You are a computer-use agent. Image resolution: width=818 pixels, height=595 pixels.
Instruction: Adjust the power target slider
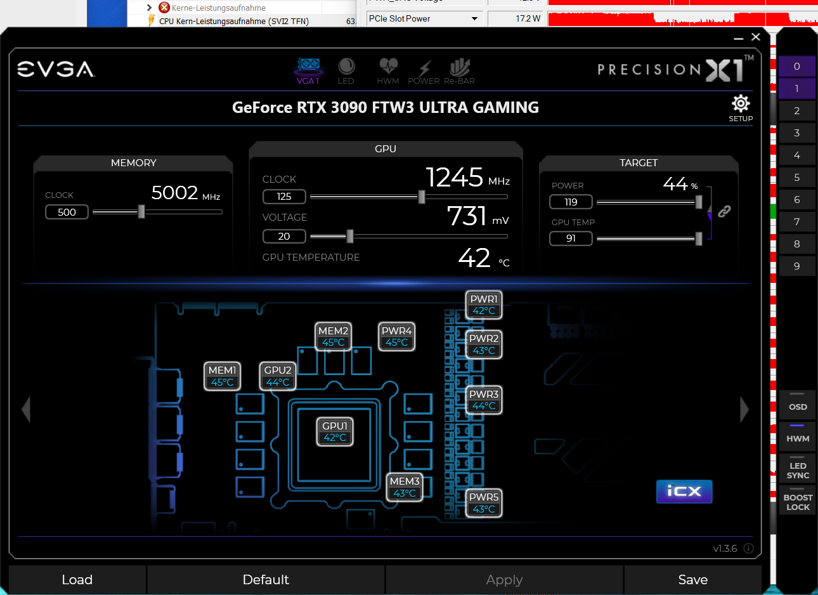(699, 202)
